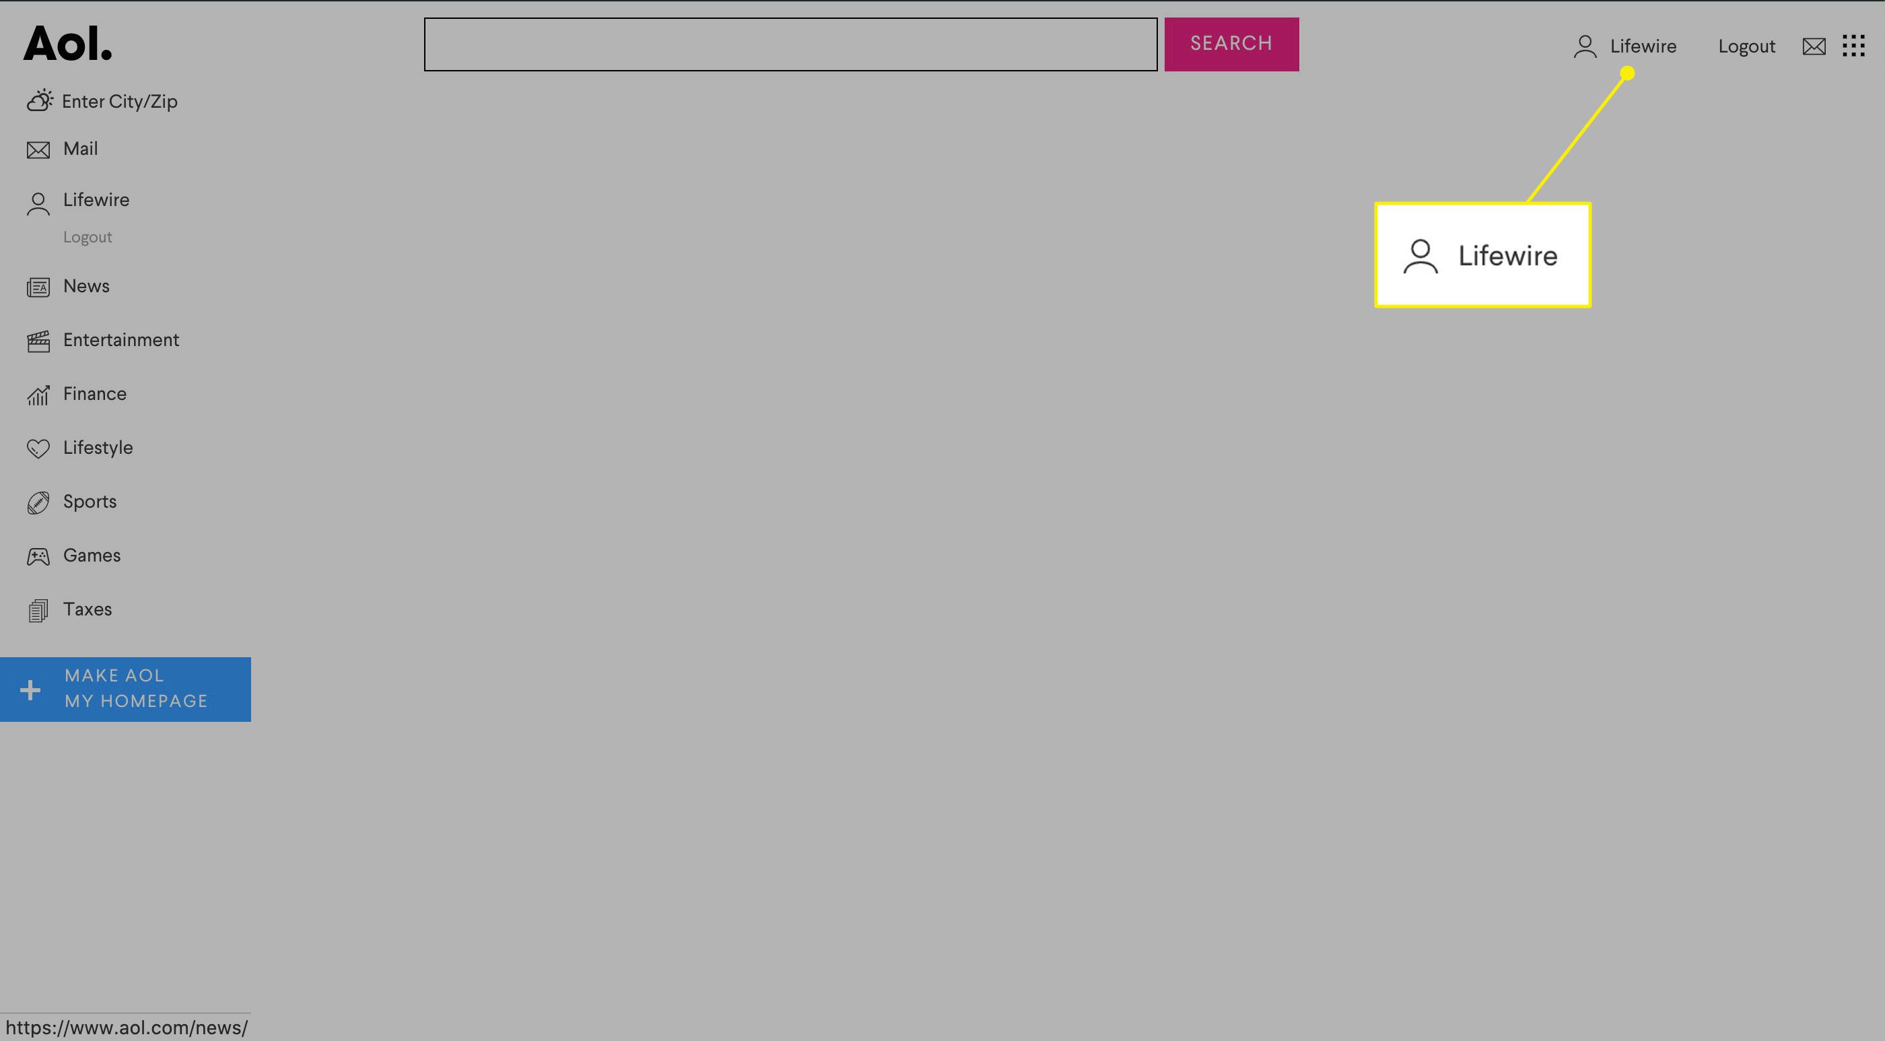Click Make AOL My Homepage button
This screenshot has height=1041, width=1885.
click(x=126, y=688)
